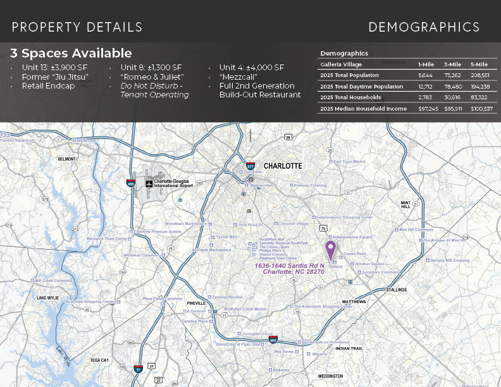The height and width of the screenshot is (387, 501).
Task: Click the US 74 highway shield
Action: point(323,228)
